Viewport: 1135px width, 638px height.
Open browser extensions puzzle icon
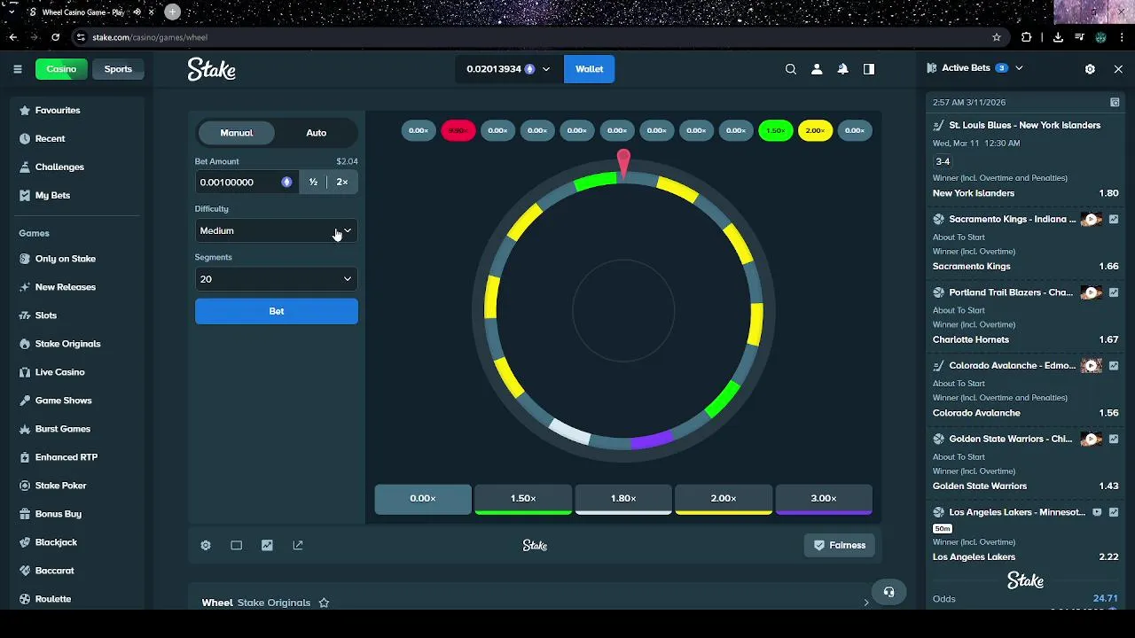click(x=1027, y=37)
